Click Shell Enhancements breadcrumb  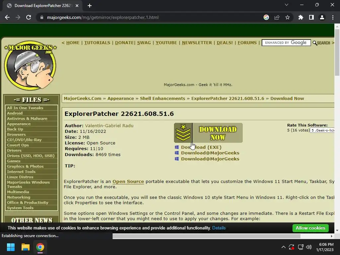tap(163, 98)
